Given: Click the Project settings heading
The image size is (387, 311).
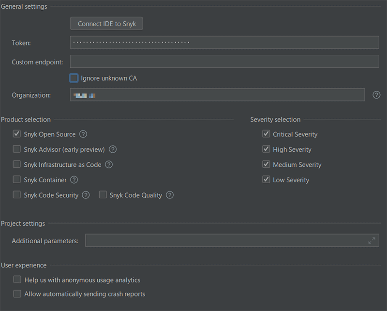Looking at the screenshot, I should coord(23,223).
